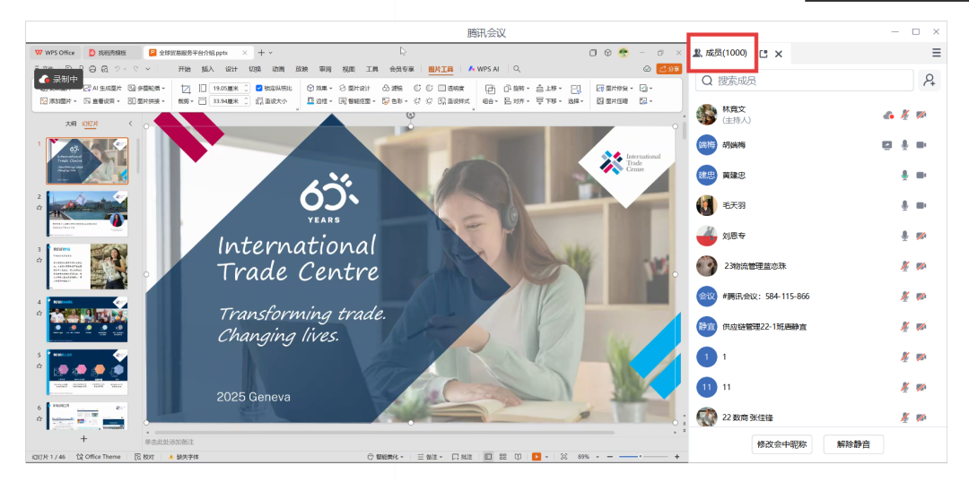Start slideshow from status bar play icon
The height and width of the screenshot is (482, 969).
(x=537, y=457)
